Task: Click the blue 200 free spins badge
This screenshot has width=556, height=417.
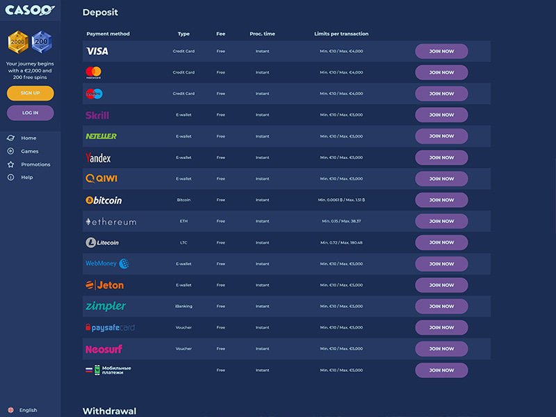Action: pyautogui.click(x=42, y=42)
